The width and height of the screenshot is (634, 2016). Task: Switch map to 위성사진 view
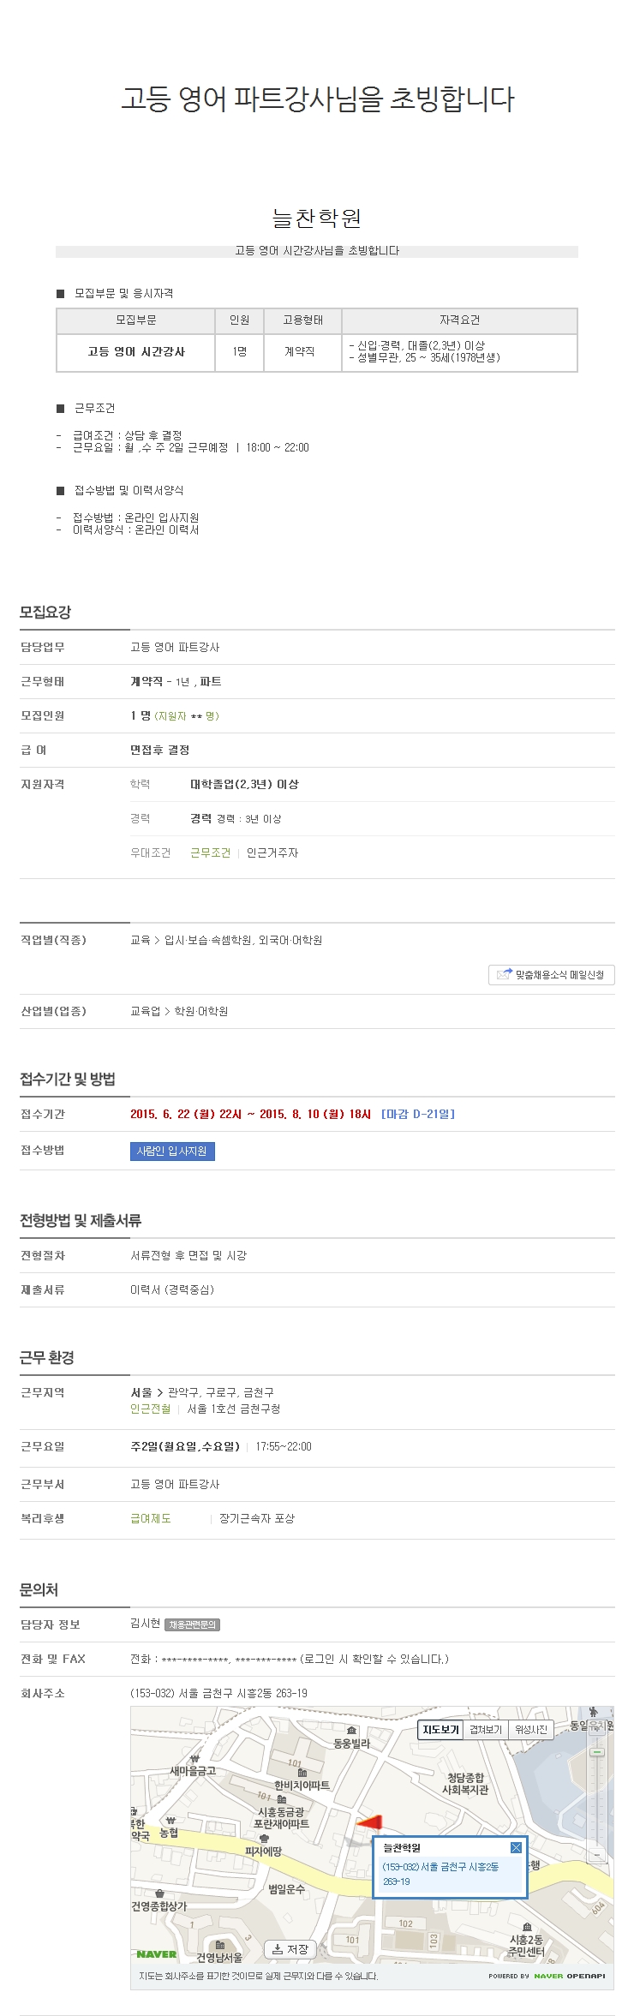tap(531, 1730)
